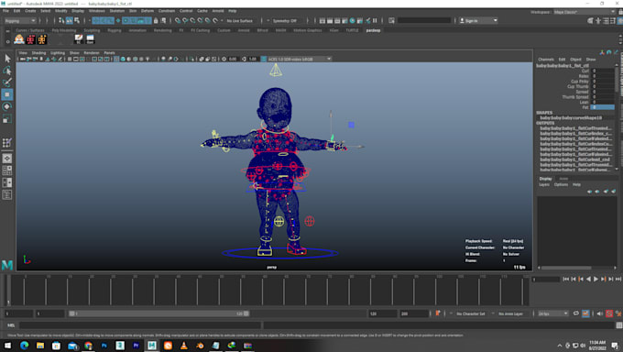
Task: Switch to Rigging shelf tab
Action: (x=115, y=30)
